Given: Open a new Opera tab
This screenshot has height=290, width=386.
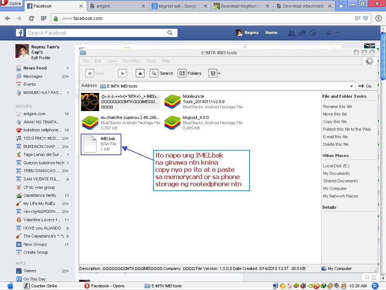Looking at the screenshot, I should pos(341,6).
